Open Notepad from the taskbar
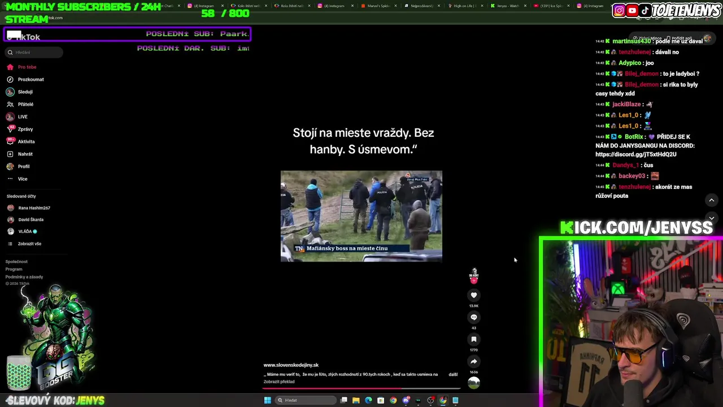 click(455, 400)
